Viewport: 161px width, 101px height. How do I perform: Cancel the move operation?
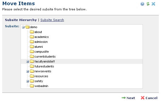149,98
